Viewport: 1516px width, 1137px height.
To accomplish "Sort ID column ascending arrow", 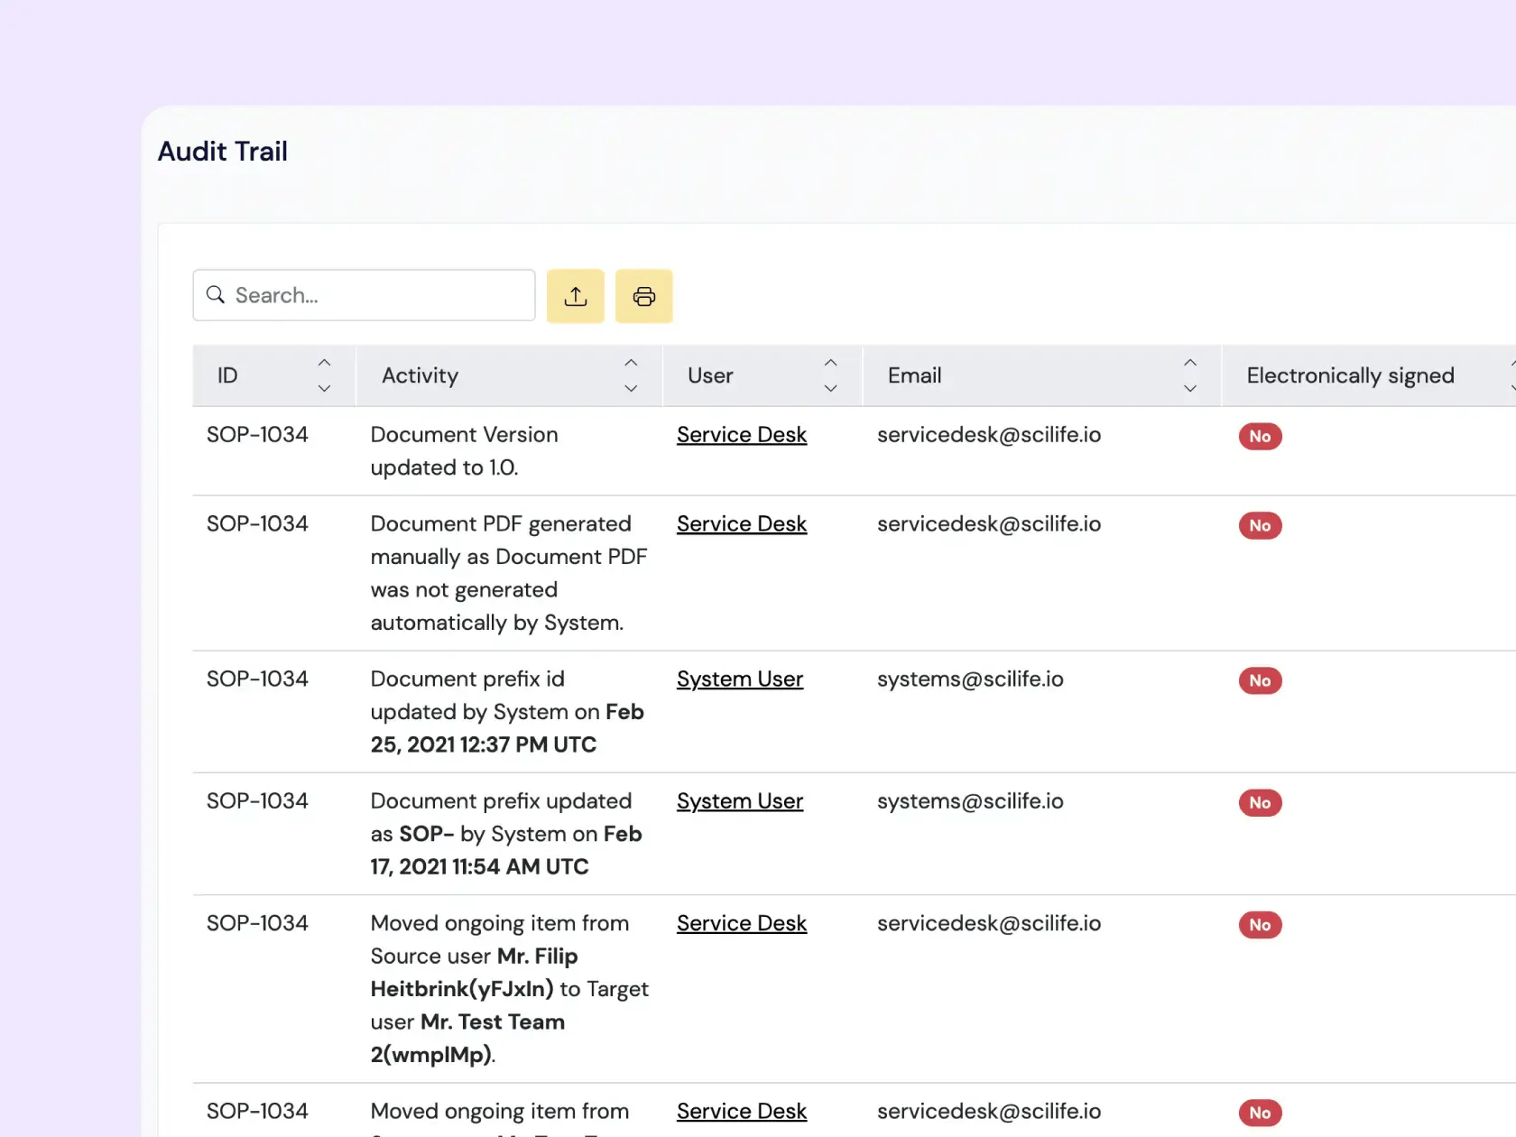I will [x=324, y=363].
